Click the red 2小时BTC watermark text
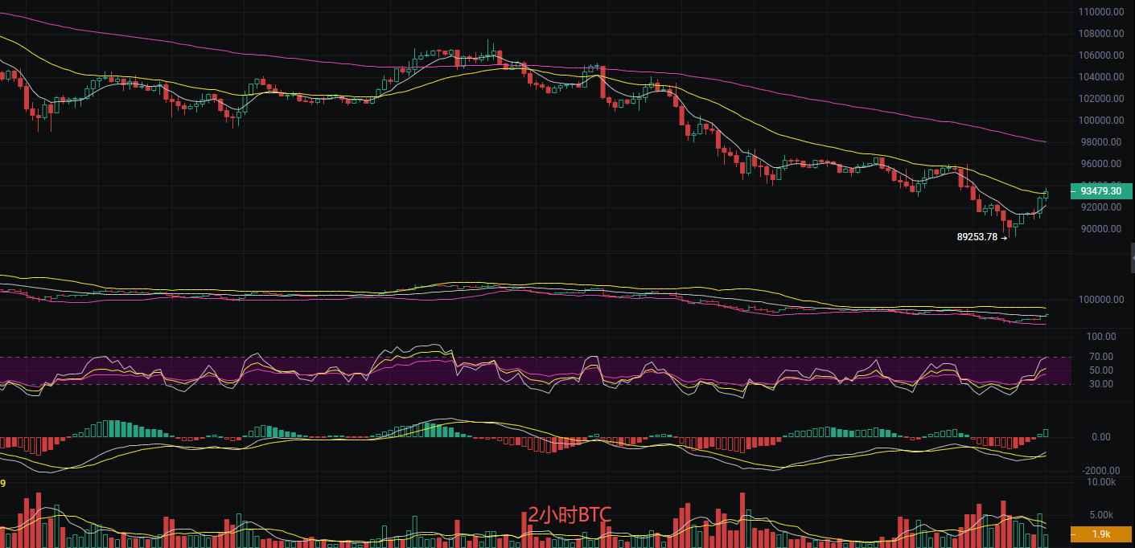 pos(570,515)
